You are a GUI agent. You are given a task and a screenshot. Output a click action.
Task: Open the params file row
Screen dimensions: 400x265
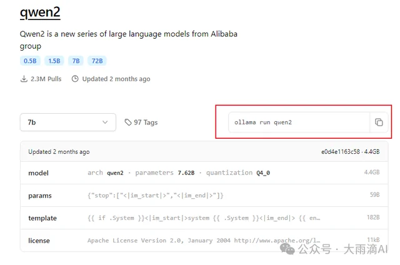point(204,196)
